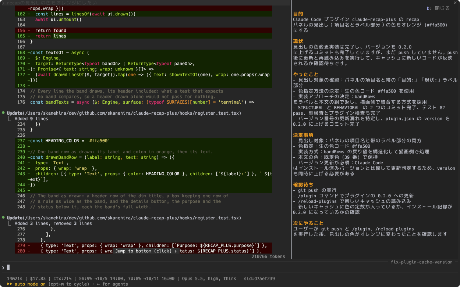Click the '確認待ち' heading
Viewport: 460px width, 287px height.
pos(303,185)
